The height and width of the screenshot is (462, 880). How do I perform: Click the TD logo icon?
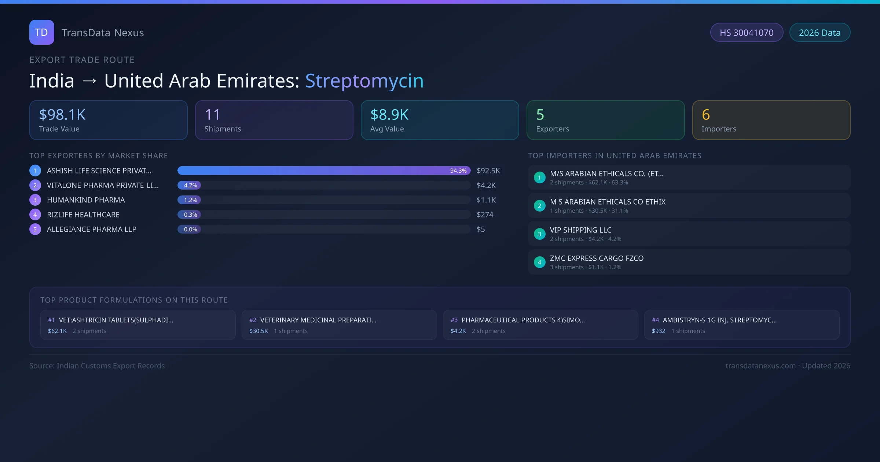pos(41,32)
